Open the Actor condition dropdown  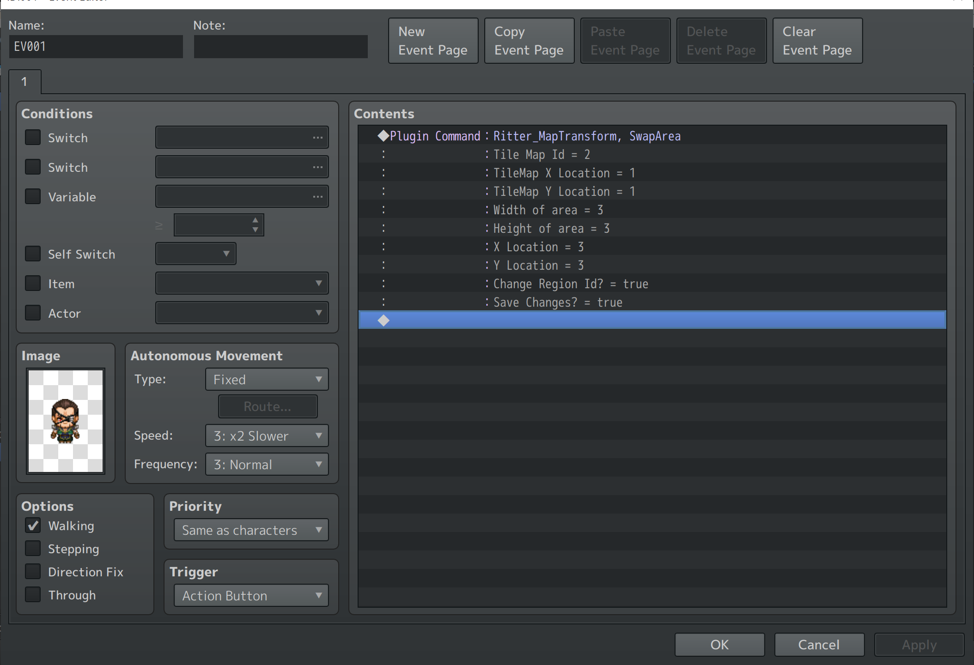tap(242, 313)
